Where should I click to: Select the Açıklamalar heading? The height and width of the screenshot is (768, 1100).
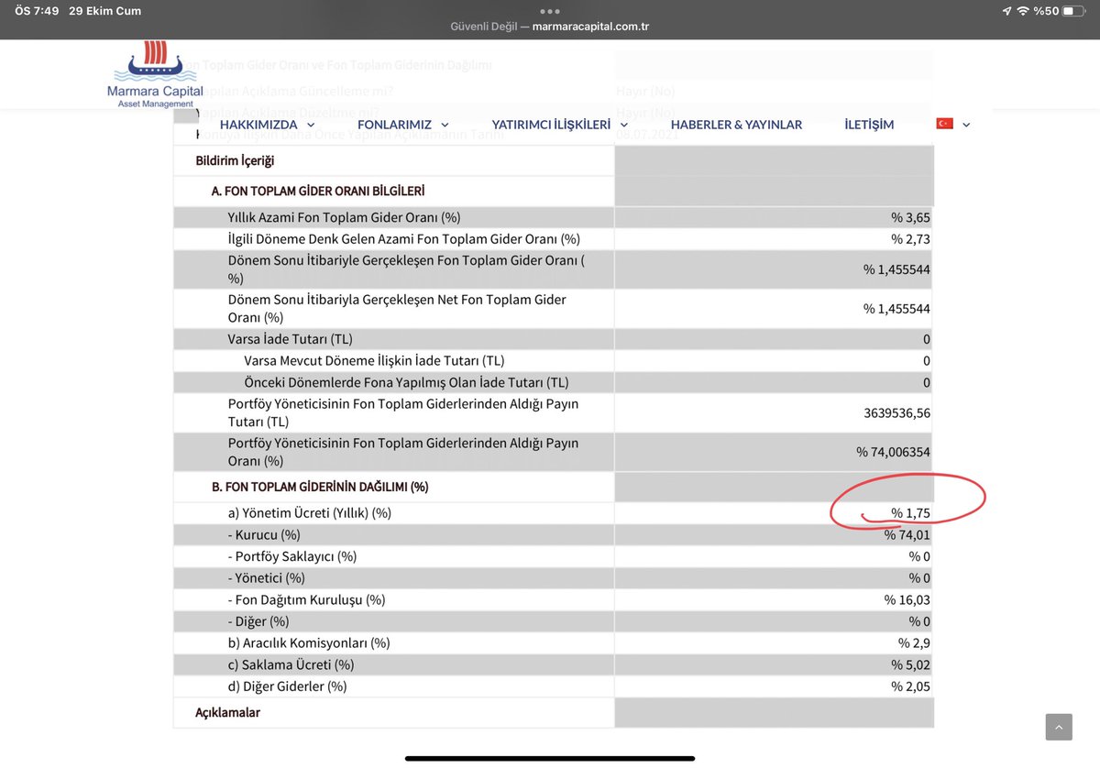click(228, 712)
